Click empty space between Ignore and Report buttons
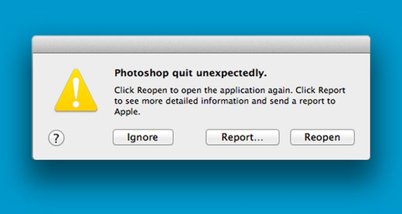 click(190, 138)
